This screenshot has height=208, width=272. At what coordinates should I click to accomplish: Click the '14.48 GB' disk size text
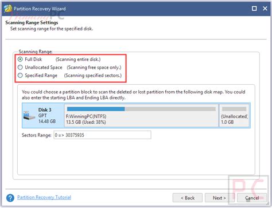47,121
